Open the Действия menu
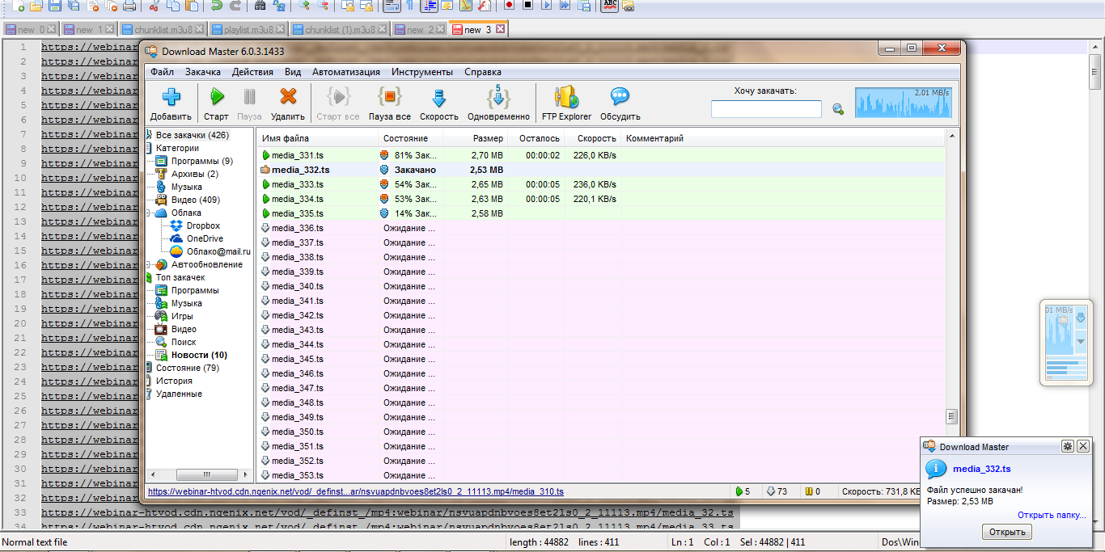Viewport: 1105px width, 552px height. pyautogui.click(x=252, y=72)
